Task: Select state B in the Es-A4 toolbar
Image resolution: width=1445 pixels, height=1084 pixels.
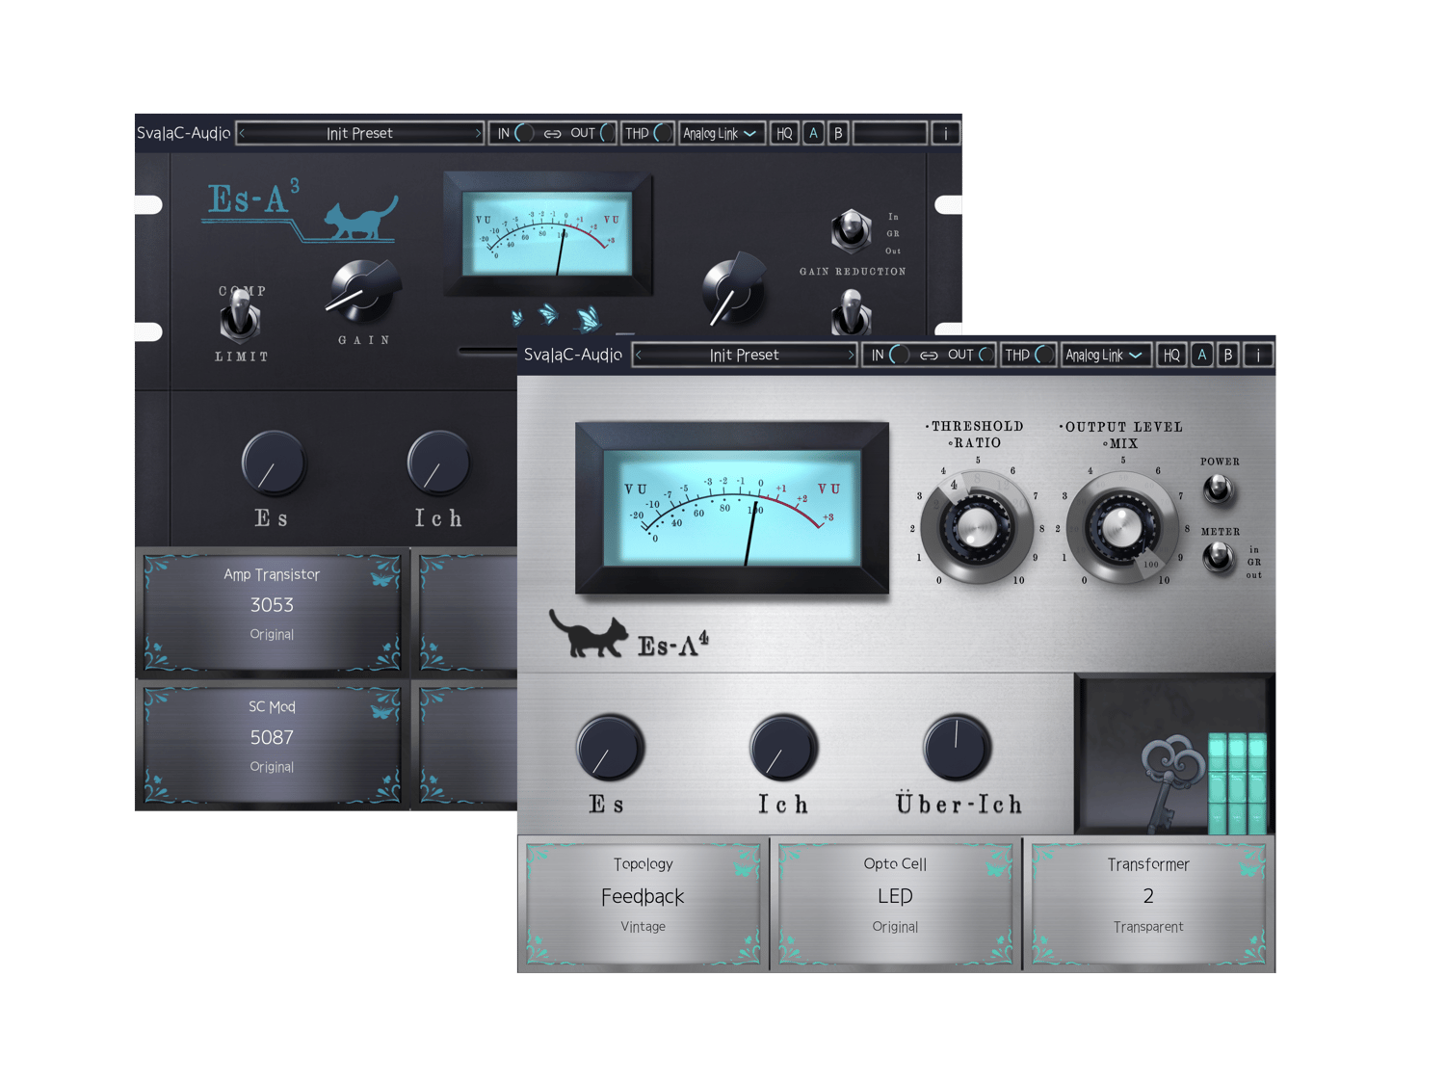Action: 1228,356
